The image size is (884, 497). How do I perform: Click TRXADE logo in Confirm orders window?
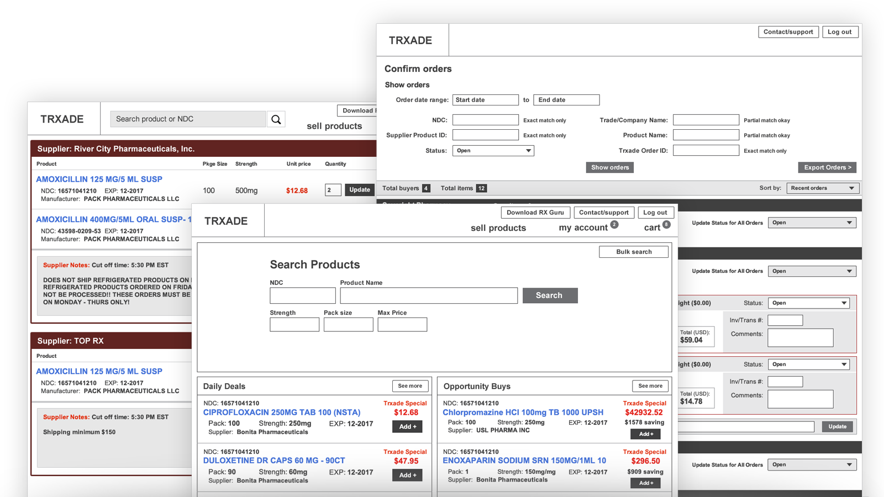click(x=411, y=40)
